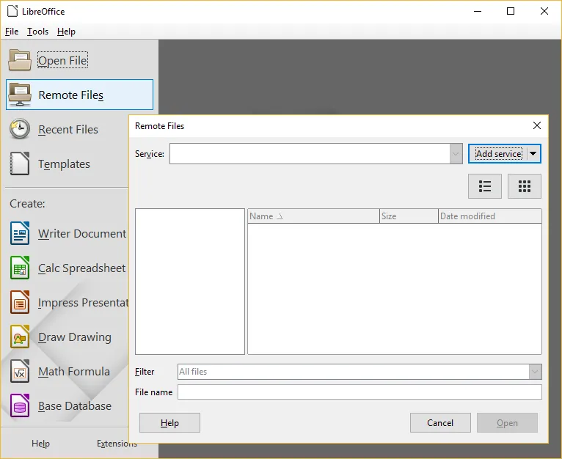The width and height of the screenshot is (562, 459).
Task: Click the Recent Files label
Action: point(68,129)
